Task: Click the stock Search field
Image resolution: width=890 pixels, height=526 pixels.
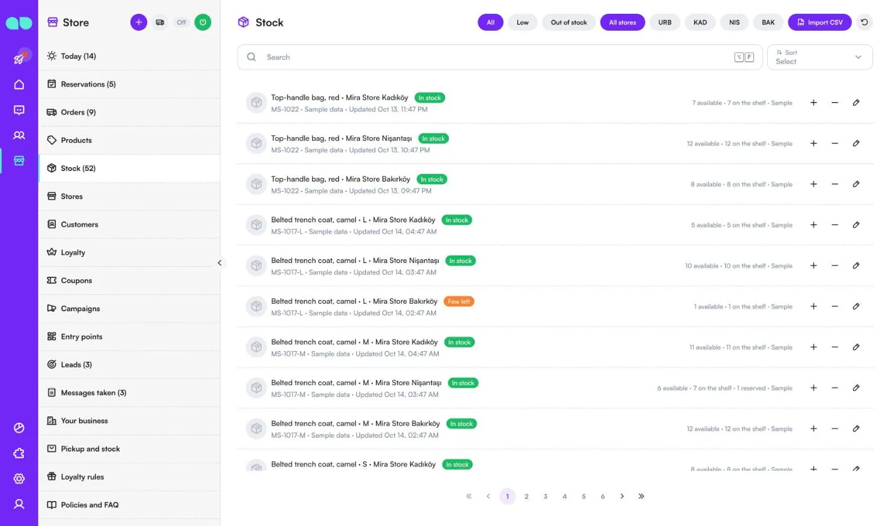Action: (500, 57)
